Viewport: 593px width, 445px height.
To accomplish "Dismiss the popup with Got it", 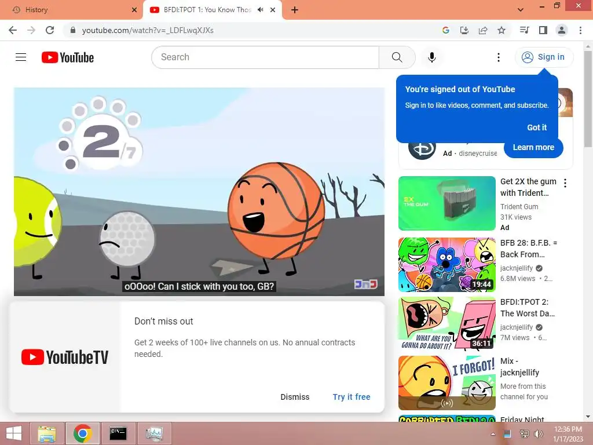I will click(x=537, y=127).
